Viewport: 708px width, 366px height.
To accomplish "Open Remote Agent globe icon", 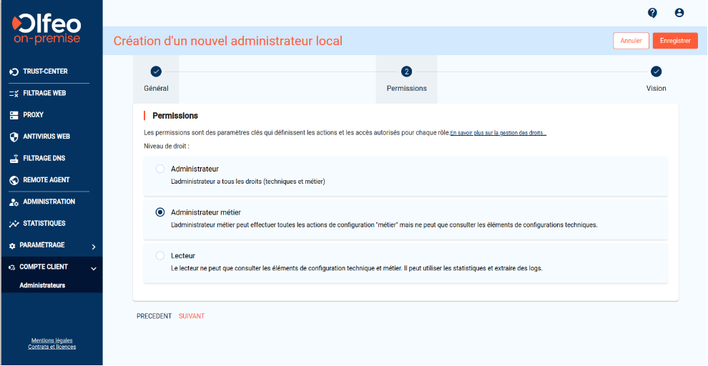I will [14, 180].
